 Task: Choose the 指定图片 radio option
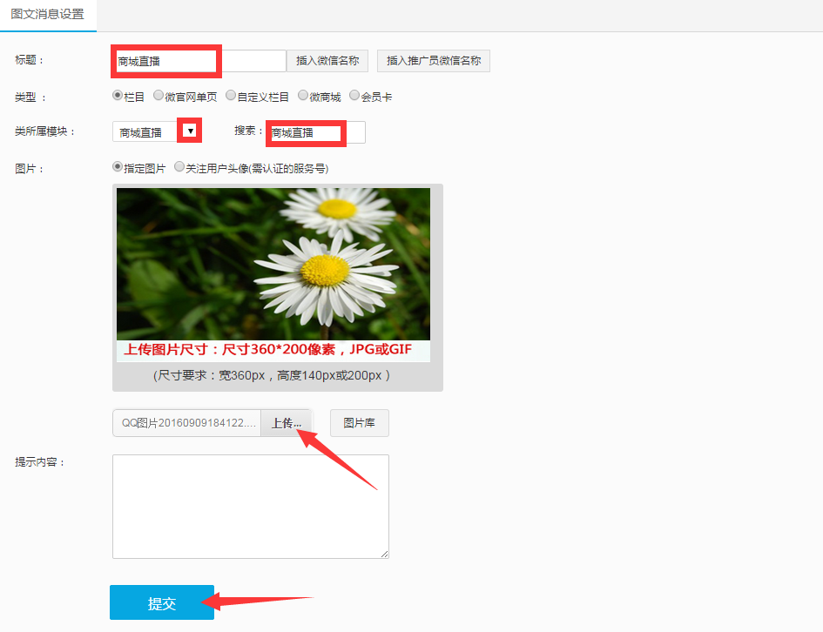tap(118, 167)
